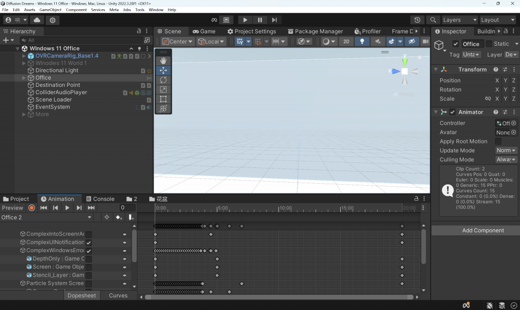Screen dimensions: 520x310
Task: Toggle scene audio mute icon
Action: click(378, 42)
